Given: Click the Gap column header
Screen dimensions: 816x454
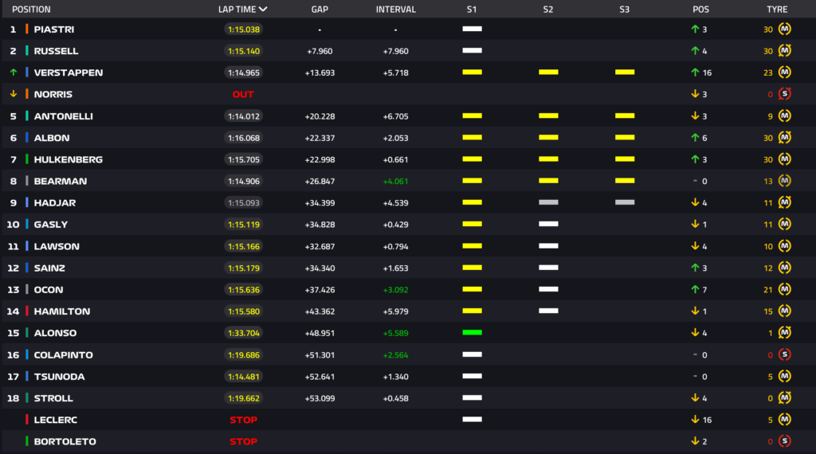Looking at the screenshot, I should click(320, 10).
